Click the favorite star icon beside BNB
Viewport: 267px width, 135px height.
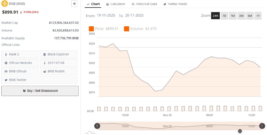[74, 4]
